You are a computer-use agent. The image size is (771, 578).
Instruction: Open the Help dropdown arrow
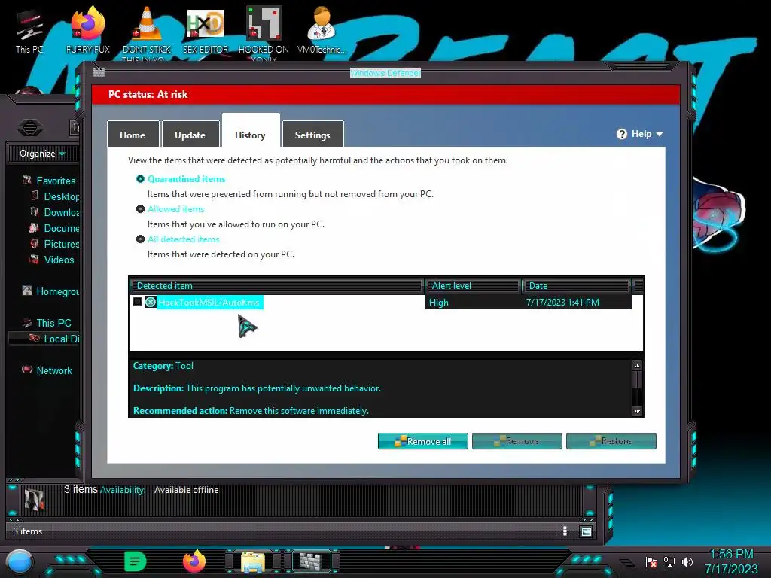pyautogui.click(x=660, y=134)
